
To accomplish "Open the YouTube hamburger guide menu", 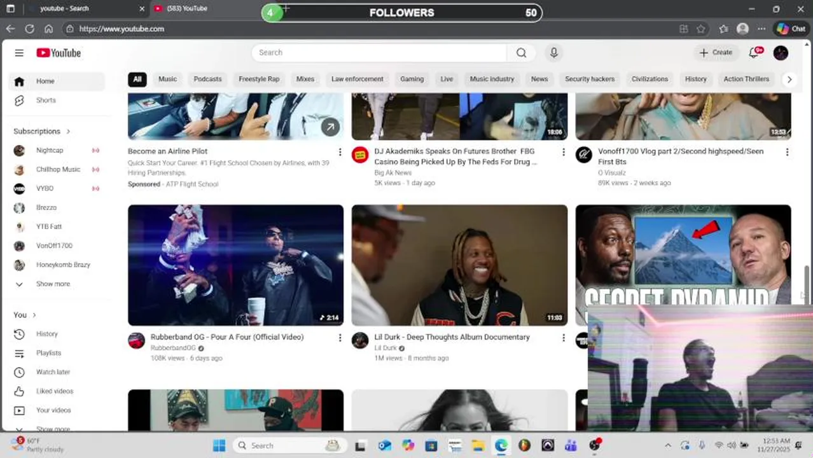I will [x=19, y=53].
